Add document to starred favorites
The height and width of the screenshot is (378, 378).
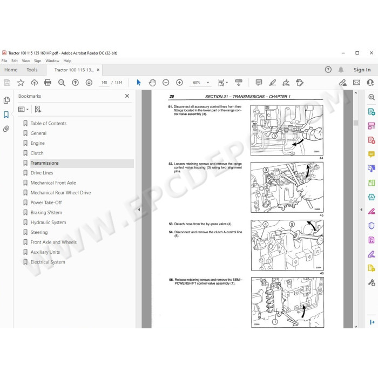click(x=21, y=83)
